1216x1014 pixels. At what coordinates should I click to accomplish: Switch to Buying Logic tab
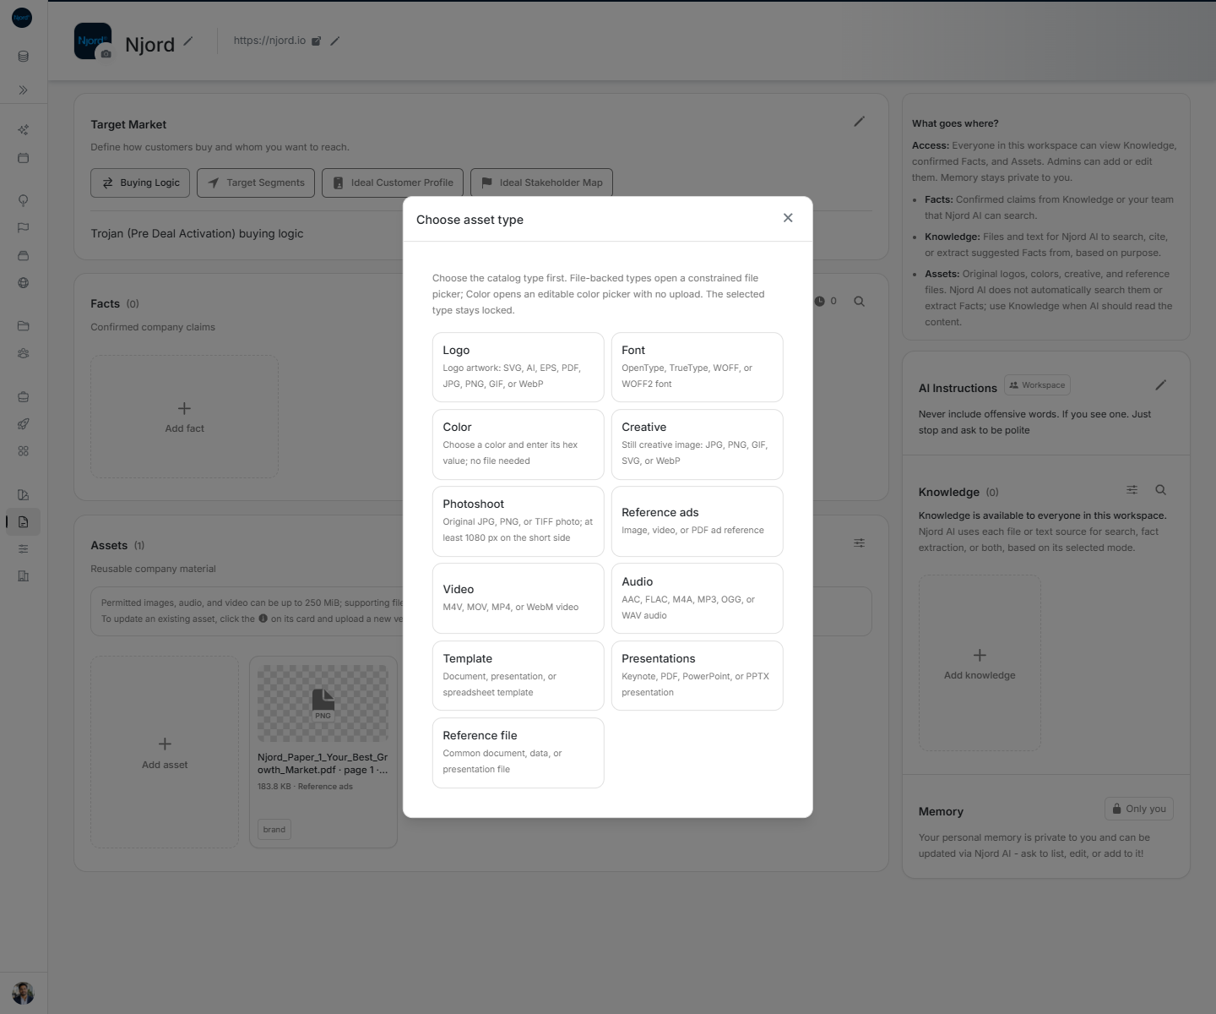(140, 183)
